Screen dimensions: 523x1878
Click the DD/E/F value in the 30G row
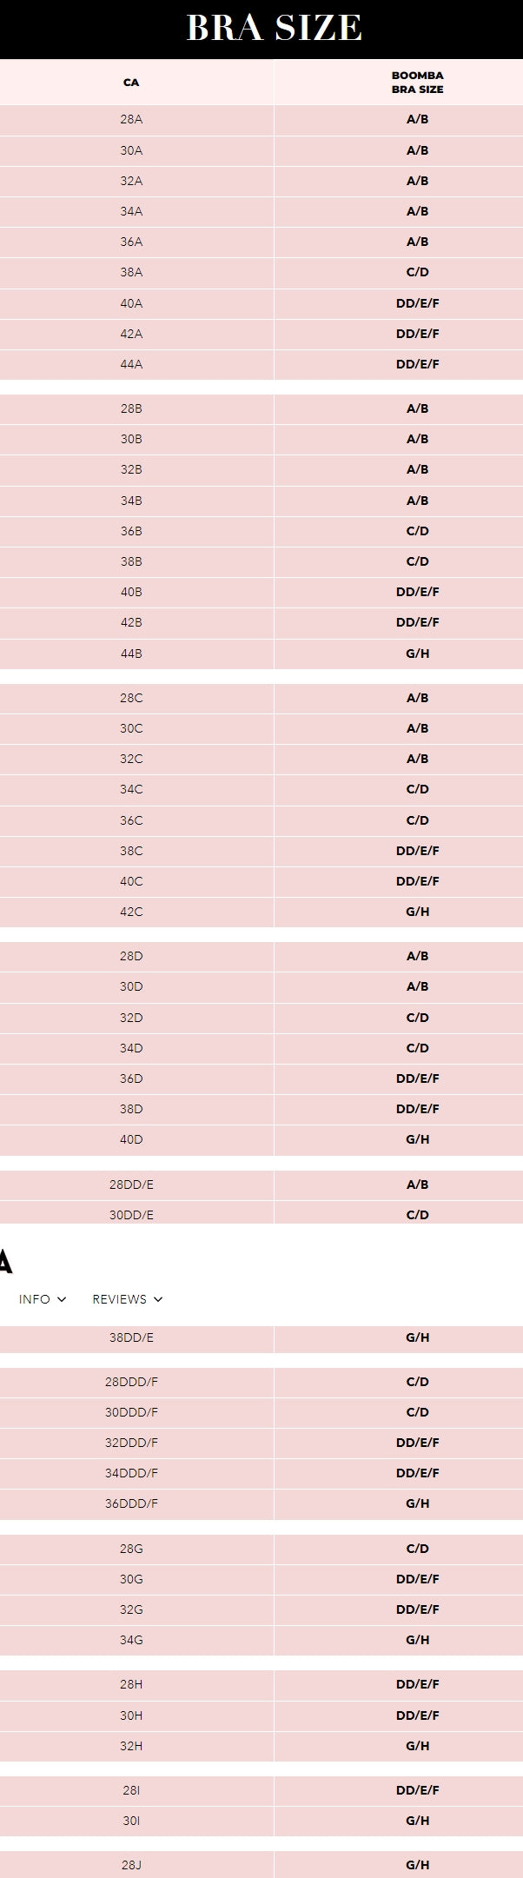(417, 1579)
